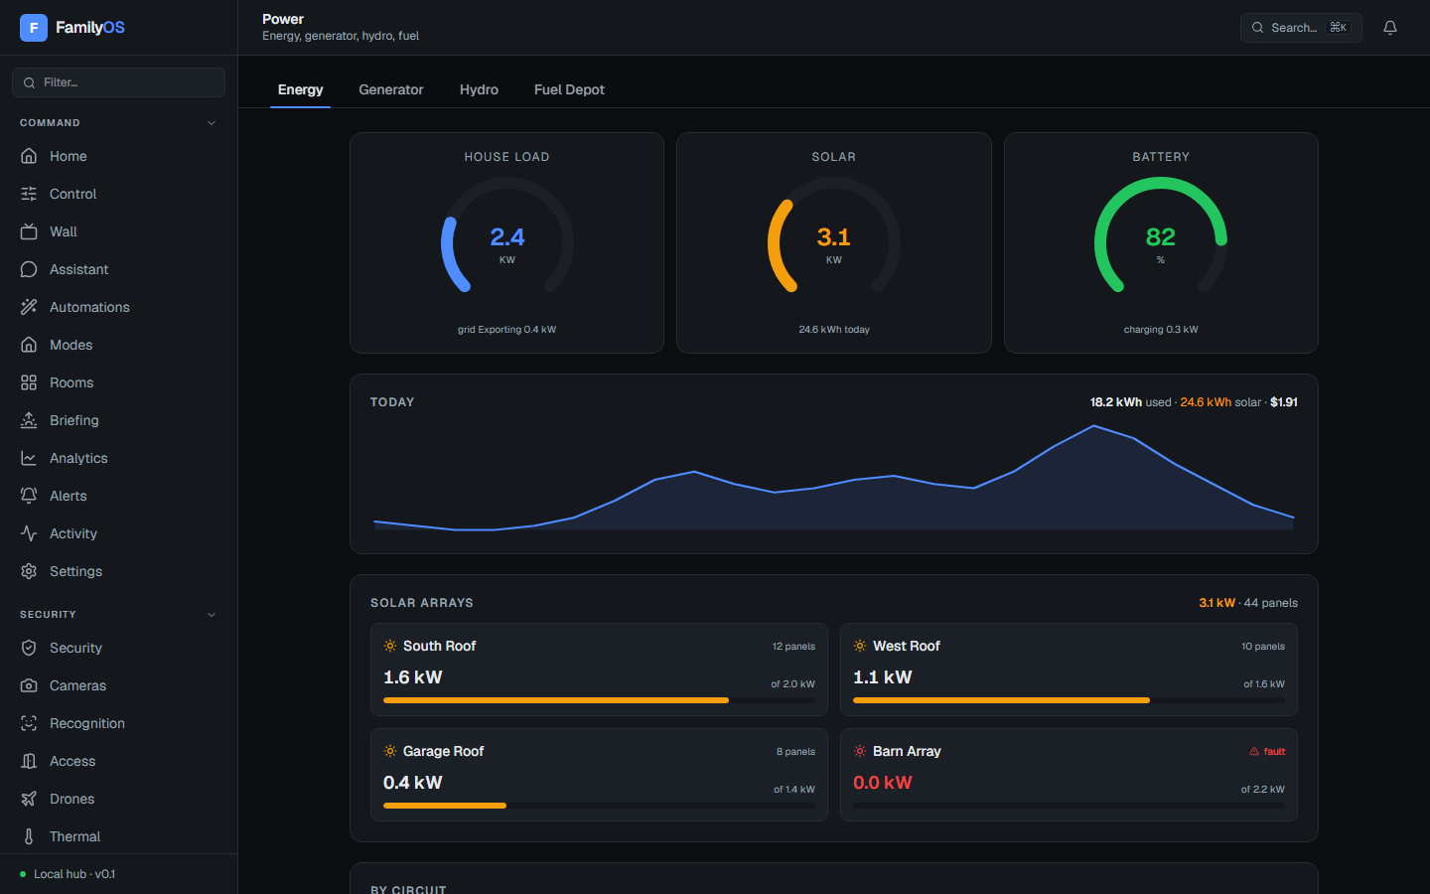The width and height of the screenshot is (1430, 894).
Task: Click the Modes icon in sidebar
Action: [x=29, y=345]
